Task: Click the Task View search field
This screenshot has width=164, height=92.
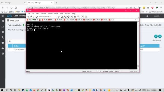Action: (17, 41)
